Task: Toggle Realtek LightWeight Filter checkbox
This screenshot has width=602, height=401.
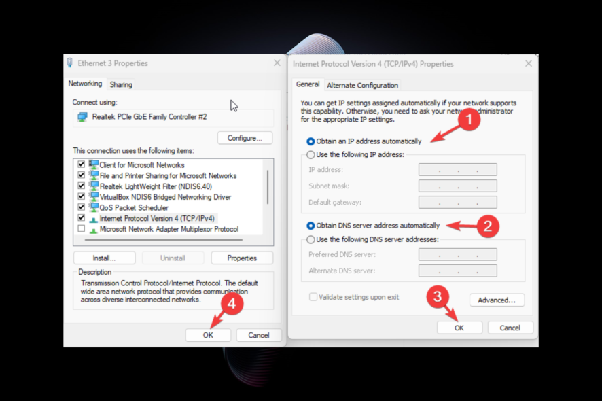Action: [x=81, y=186]
